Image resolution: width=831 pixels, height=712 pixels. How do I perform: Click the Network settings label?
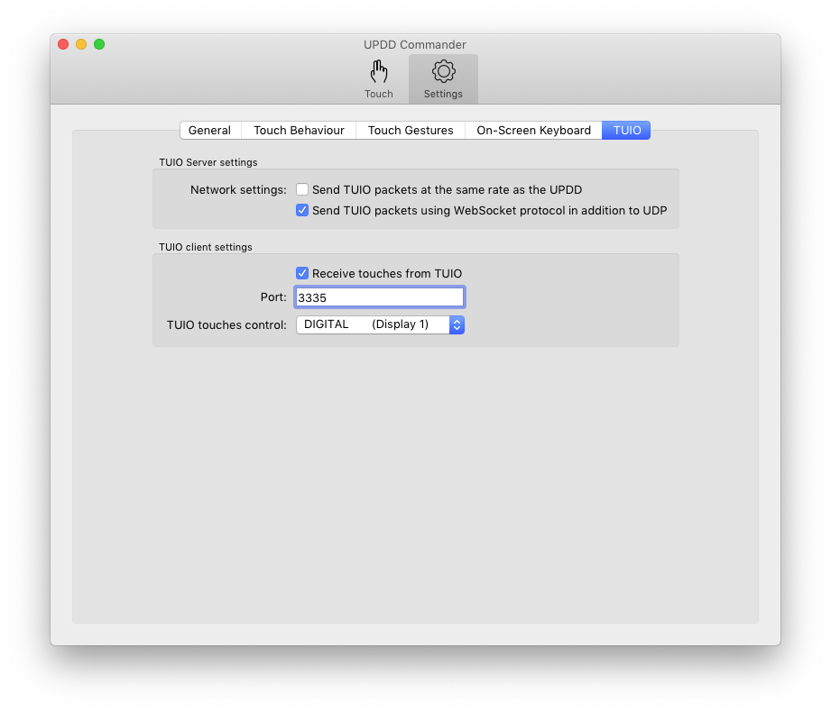(x=238, y=190)
